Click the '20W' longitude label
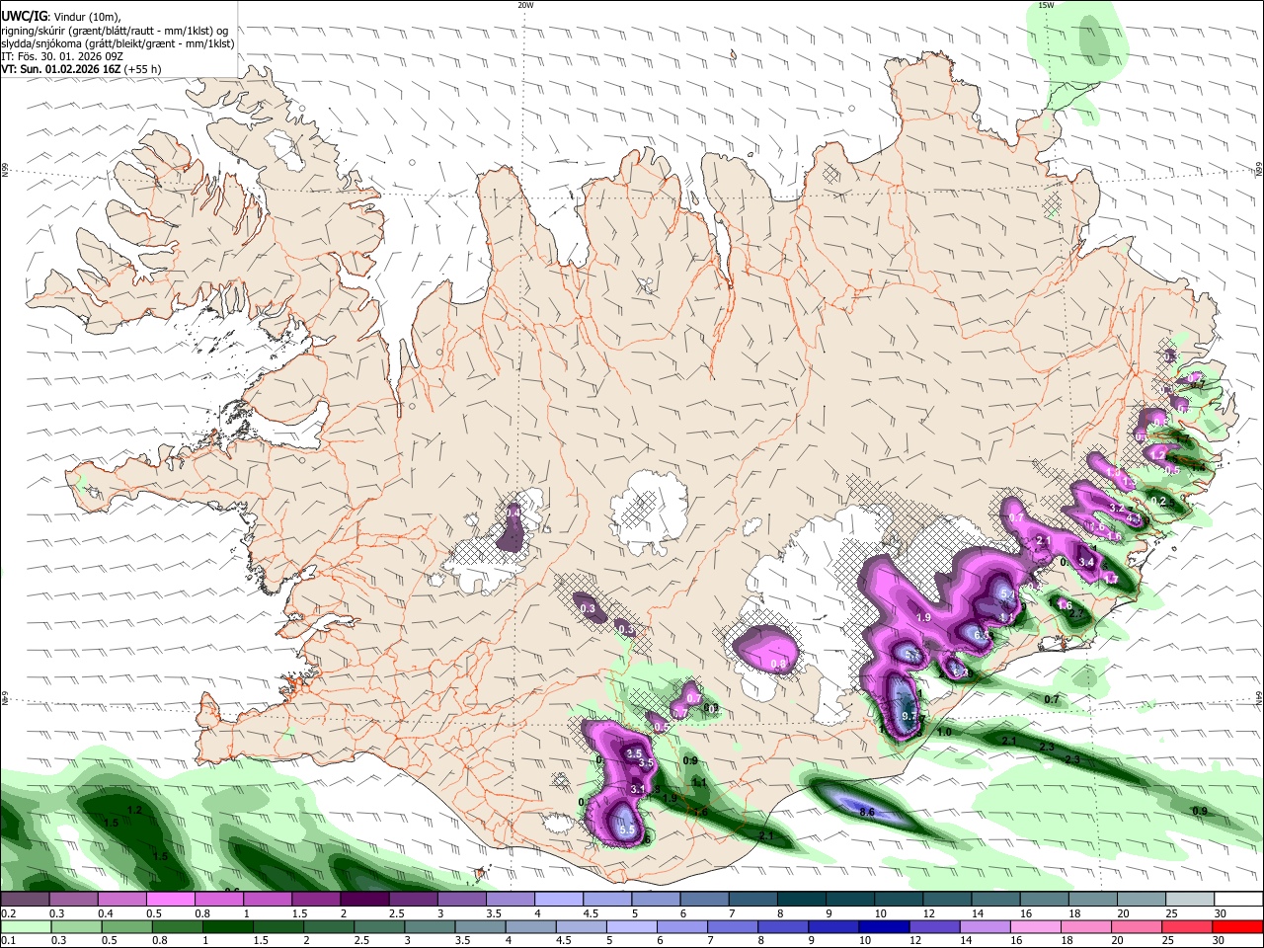This screenshot has width=1264, height=948. [x=525, y=5]
